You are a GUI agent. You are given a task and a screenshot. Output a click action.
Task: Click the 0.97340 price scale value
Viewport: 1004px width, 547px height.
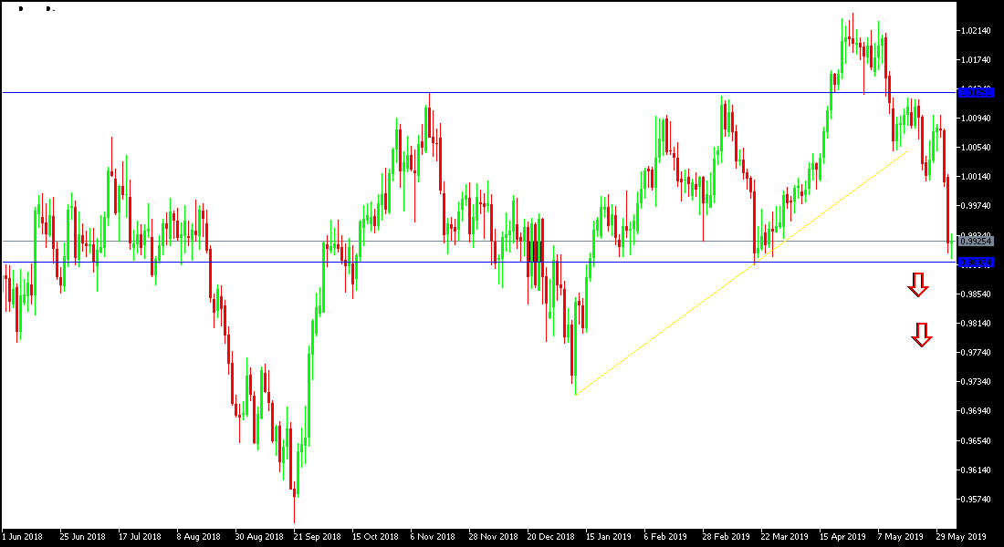click(x=977, y=381)
